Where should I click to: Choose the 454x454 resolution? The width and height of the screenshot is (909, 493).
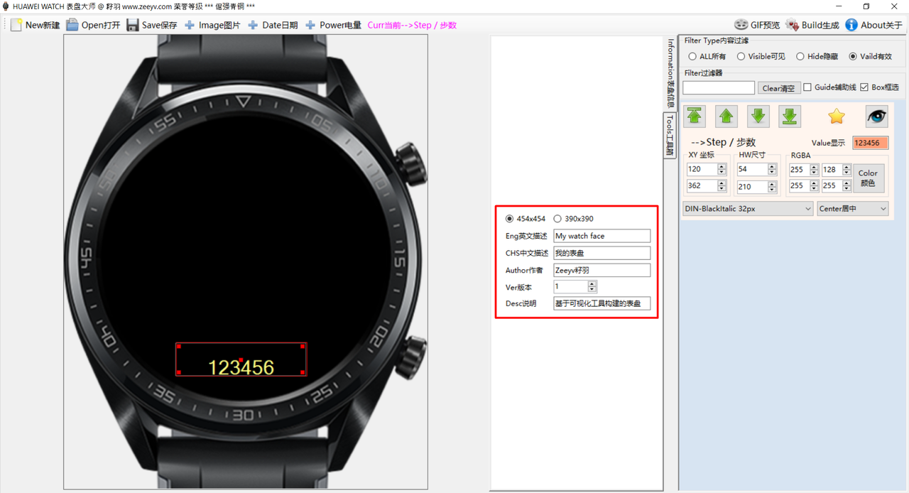click(x=526, y=219)
